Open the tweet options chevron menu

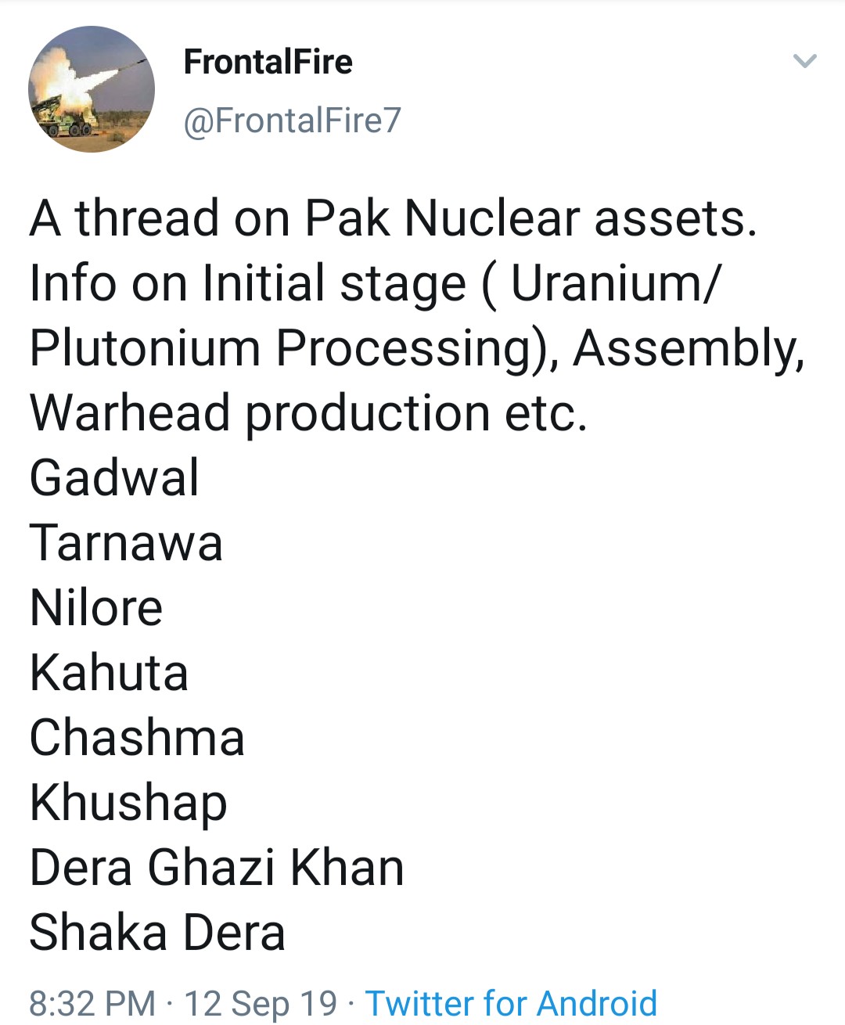805,61
